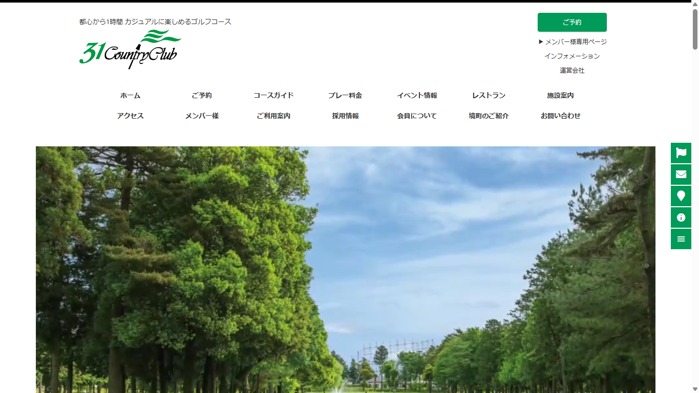
Task: Click the tagline 都心から1時間 カジュアルに楽しめるゴルフコース
Action: [x=155, y=22]
